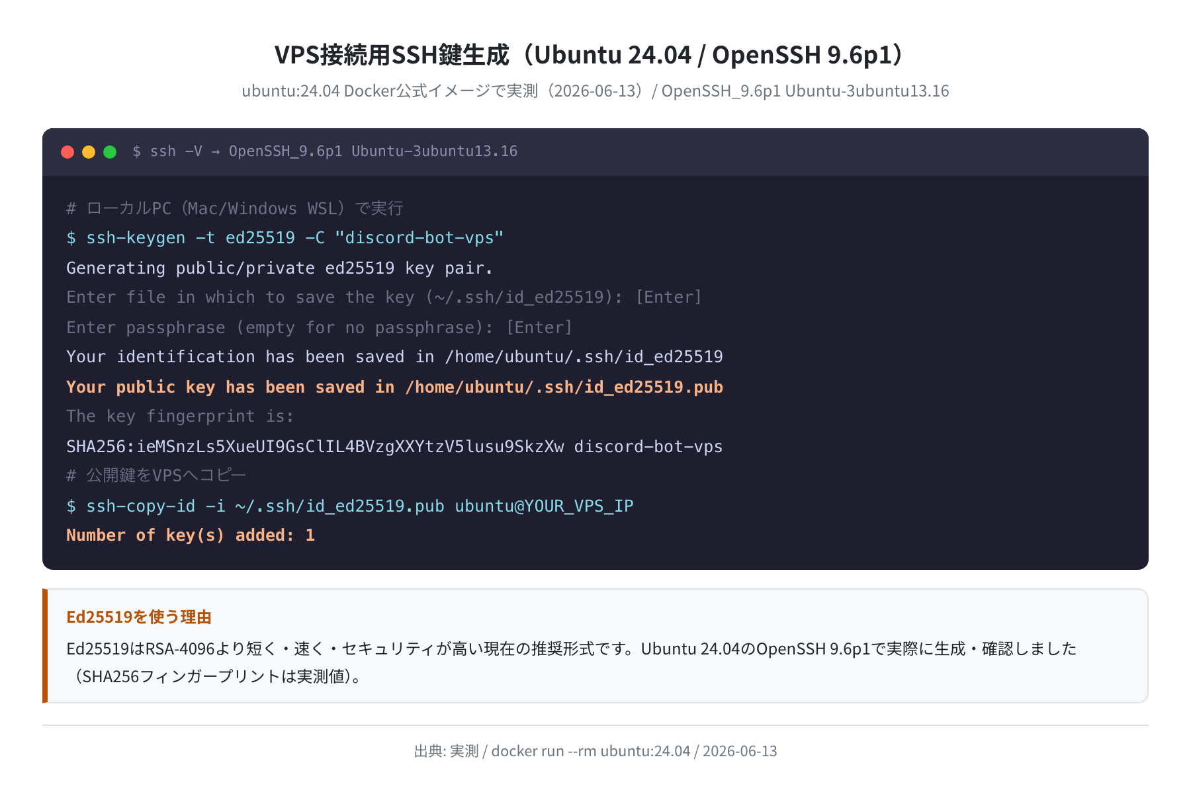Click highlighted 'Your public key has been saved' line
1191x788 pixels.
[x=394, y=387]
